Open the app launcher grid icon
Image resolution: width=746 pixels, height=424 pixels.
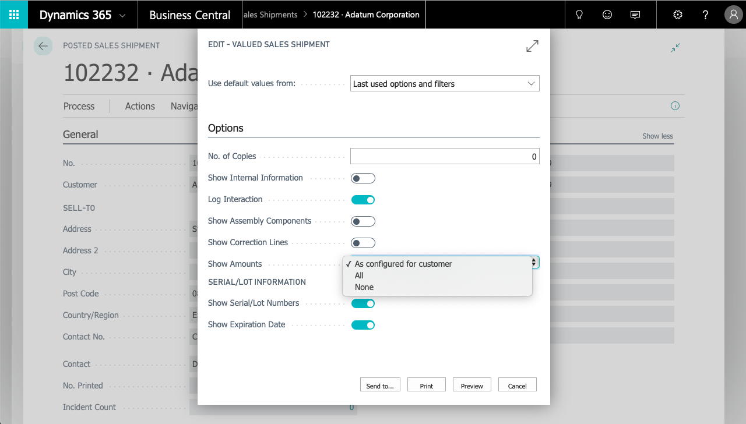pyautogui.click(x=13, y=14)
